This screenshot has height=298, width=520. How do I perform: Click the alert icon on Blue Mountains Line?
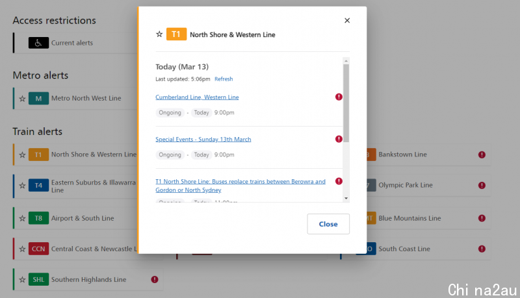[482, 218]
